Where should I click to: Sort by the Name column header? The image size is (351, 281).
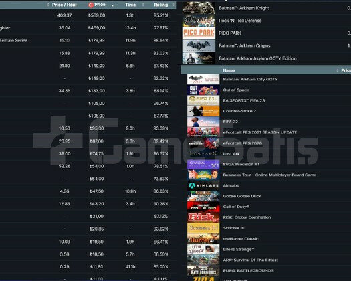tap(229, 70)
